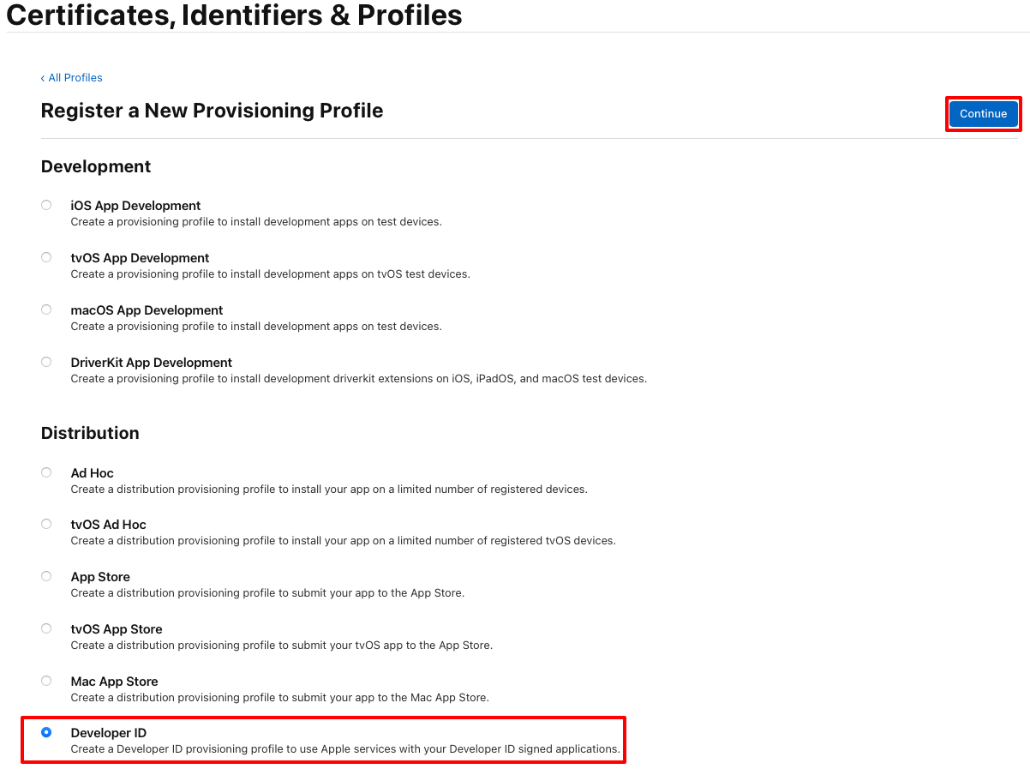Choose Mac App Store radio button

46,681
